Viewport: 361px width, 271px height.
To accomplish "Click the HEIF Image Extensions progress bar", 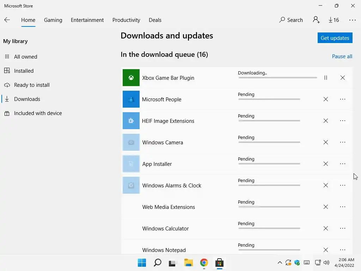I will 269,121.
